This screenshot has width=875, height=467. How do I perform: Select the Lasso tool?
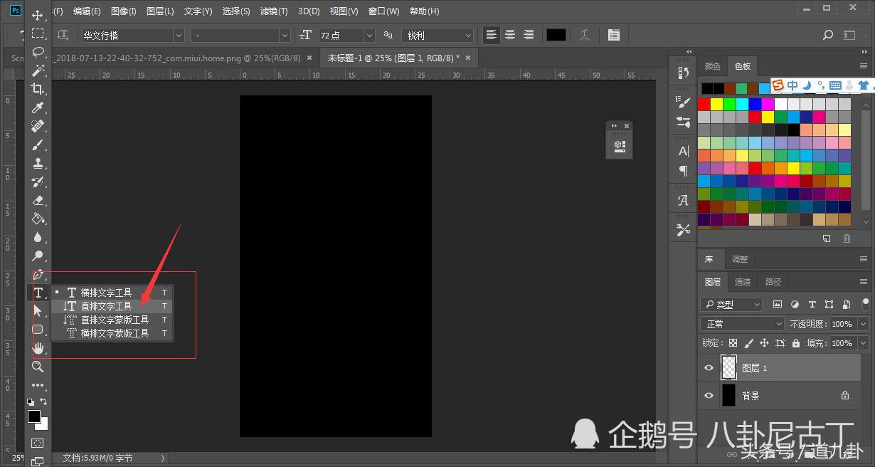[x=38, y=51]
